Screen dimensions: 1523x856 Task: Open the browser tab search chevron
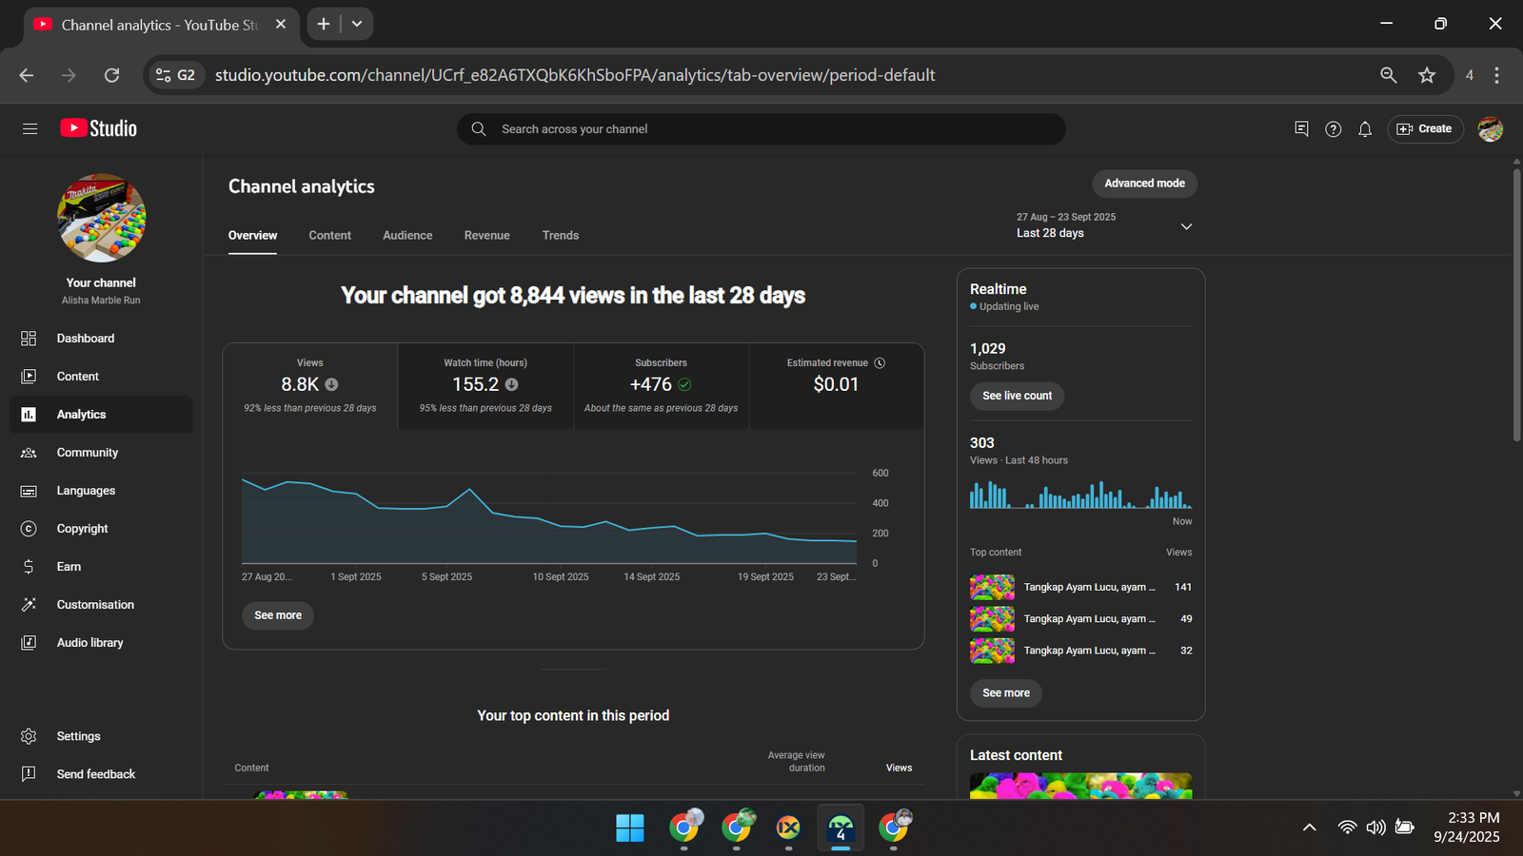point(357,24)
